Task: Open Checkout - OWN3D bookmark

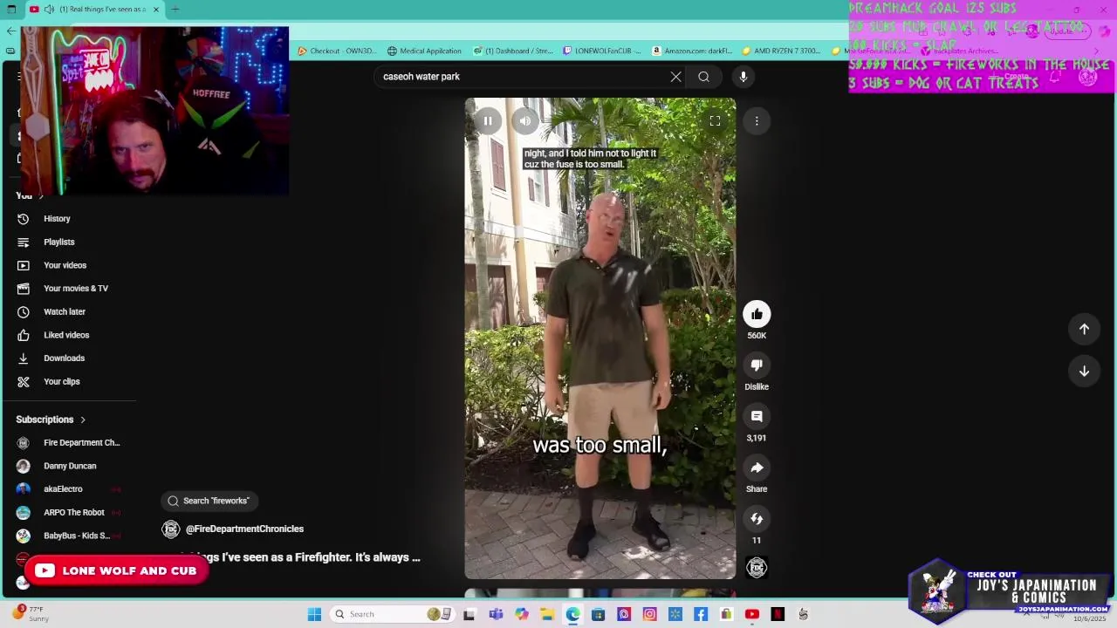Action: click(x=338, y=51)
